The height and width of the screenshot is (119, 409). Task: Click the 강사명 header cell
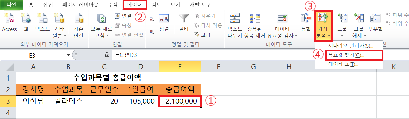tap(33, 89)
